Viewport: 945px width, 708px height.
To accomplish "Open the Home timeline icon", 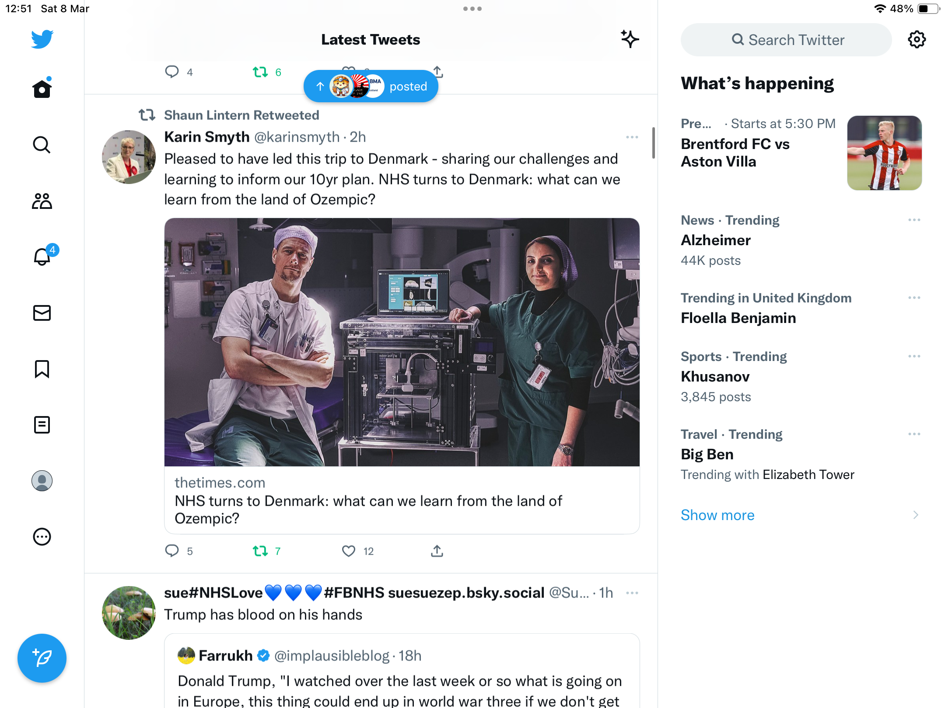I will [42, 88].
